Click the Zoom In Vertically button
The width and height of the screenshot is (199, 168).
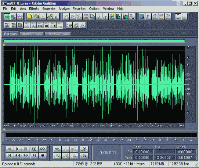pos(84,149)
